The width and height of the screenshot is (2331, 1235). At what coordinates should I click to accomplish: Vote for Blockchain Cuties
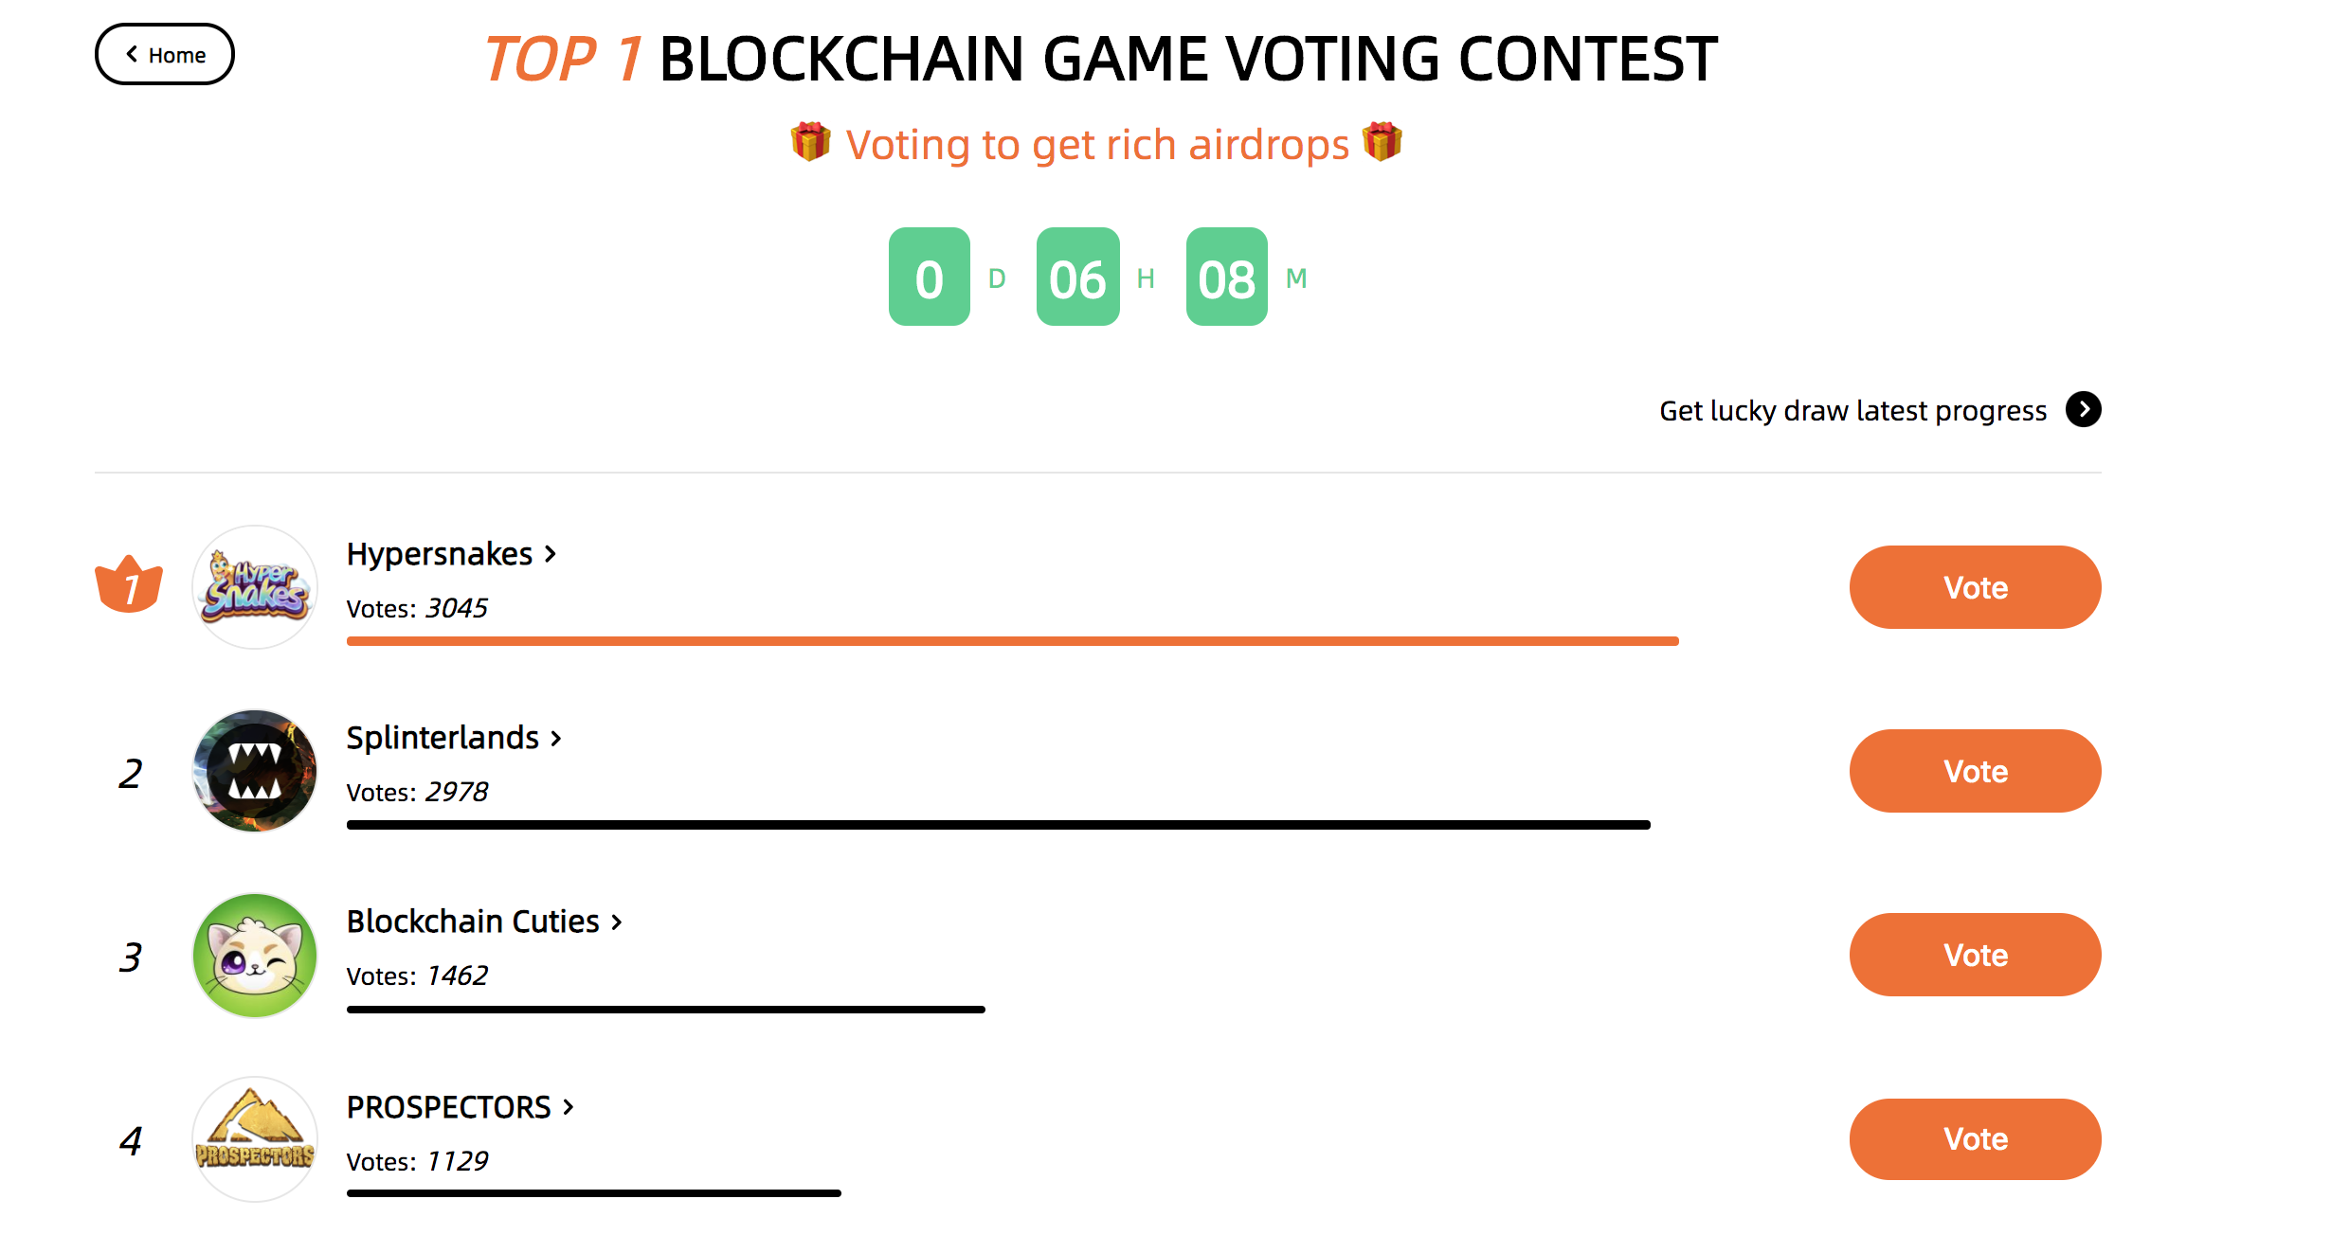pyautogui.click(x=1976, y=955)
